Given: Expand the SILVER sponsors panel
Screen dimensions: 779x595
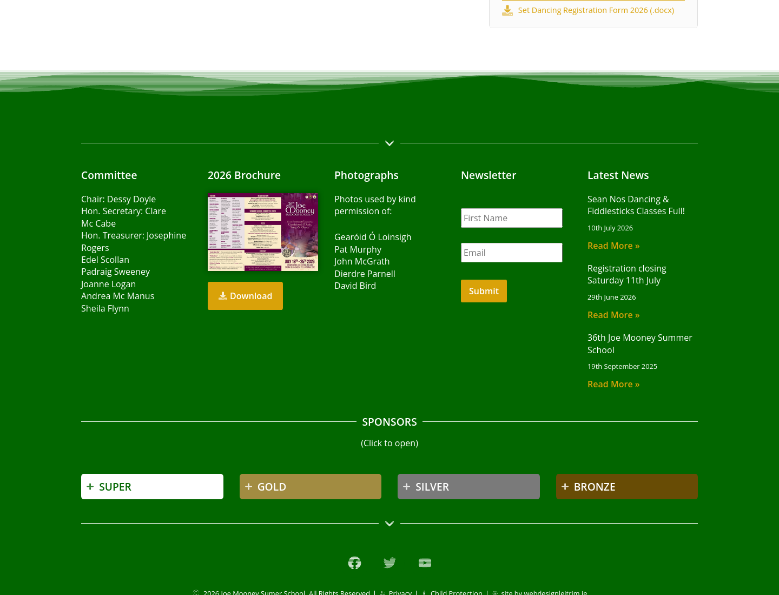Looking at the screenshot, I should (x=468, y=487).
